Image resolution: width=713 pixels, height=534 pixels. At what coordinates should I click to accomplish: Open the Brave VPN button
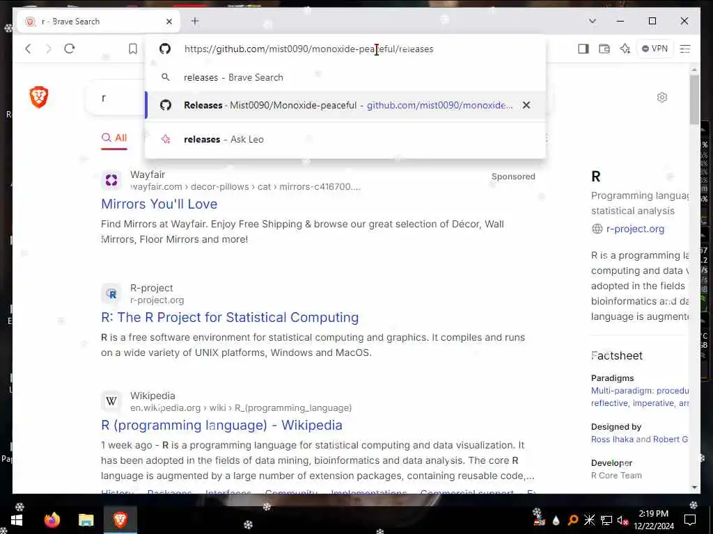coord(655,49)
